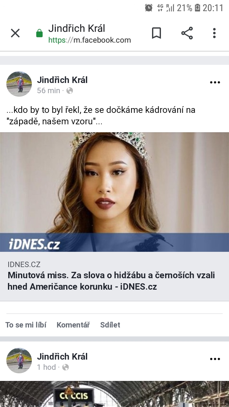Like the post with To se mi líbí
Viewport: 229px width, 407px height.
pyautogui.click(x=26, y=325)
